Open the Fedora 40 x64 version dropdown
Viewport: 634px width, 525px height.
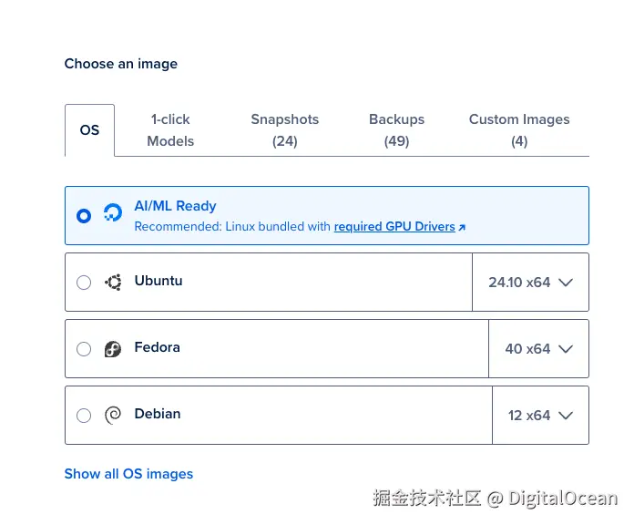(538, 349)
